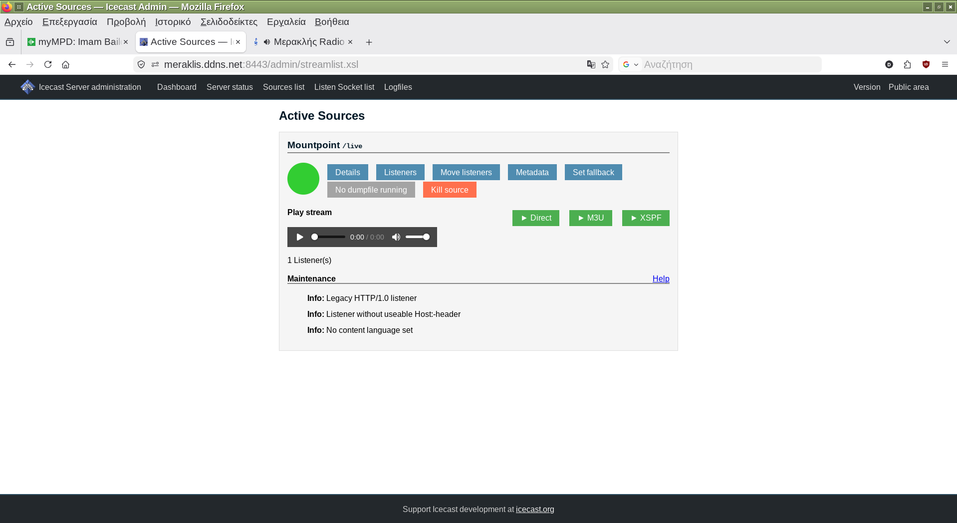Open the Ιστορικό menu
957x523 pixels.
coord(173,22)
